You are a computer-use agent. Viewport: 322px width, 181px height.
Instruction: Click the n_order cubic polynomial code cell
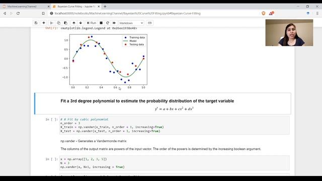pos(175,125)
